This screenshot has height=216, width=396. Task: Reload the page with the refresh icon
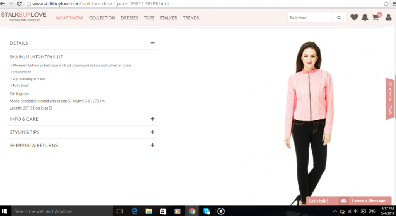click(19, 4)
